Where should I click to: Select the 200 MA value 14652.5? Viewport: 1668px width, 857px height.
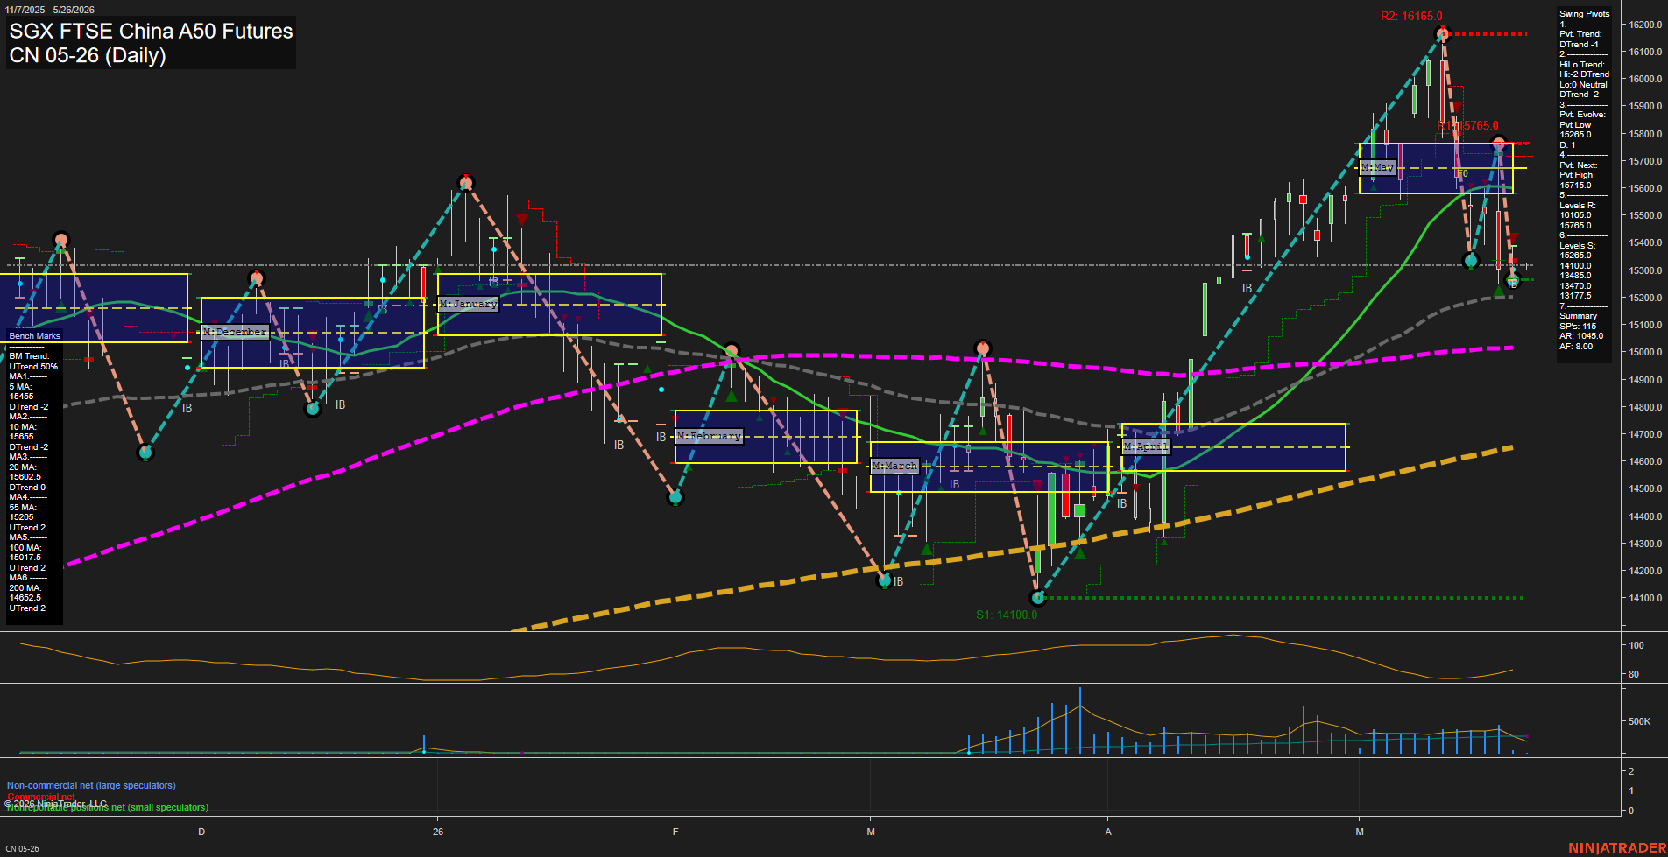point(25,598)
